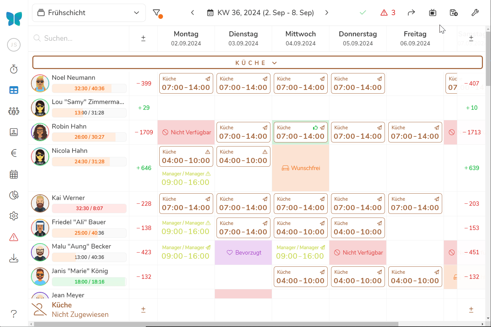
Task: Go to previous week with left chevron
Action: tap(193, 13)
